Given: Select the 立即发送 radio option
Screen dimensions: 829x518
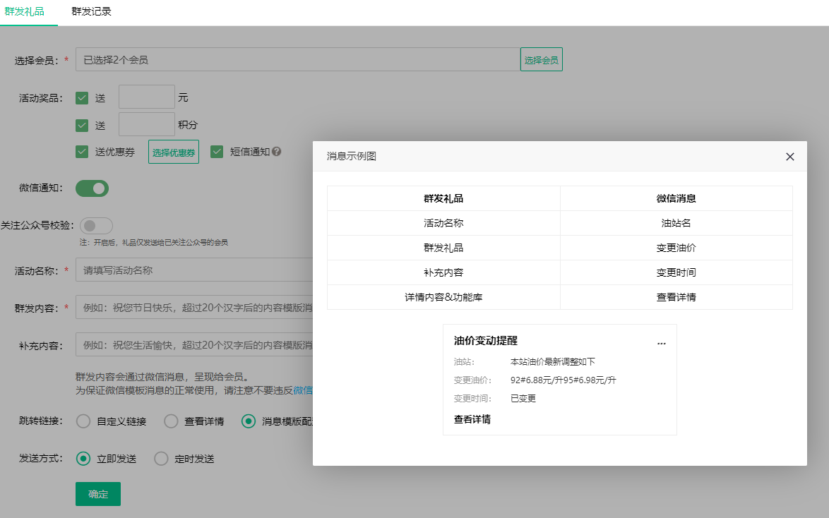Looking at the screenshot, I should tap(83, 459).
